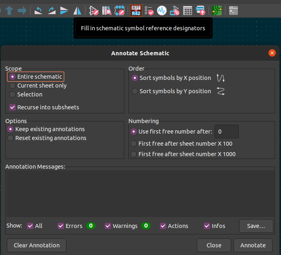Open the Symbol Library Browser
Screen dimensions: 281x255
click(107, 10)
